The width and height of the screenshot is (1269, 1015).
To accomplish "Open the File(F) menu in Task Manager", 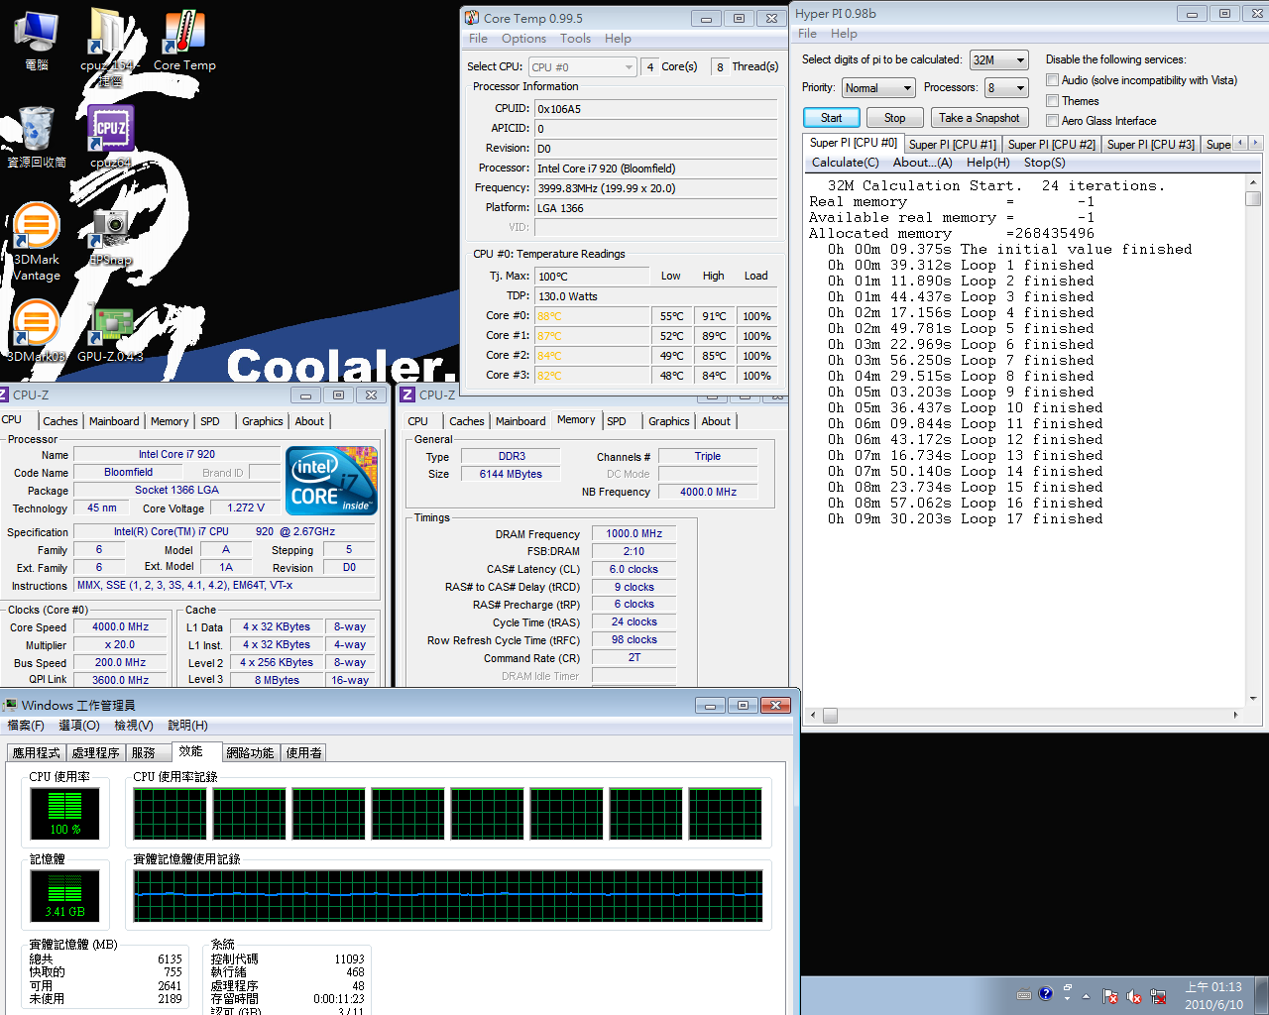I will 26,726.
